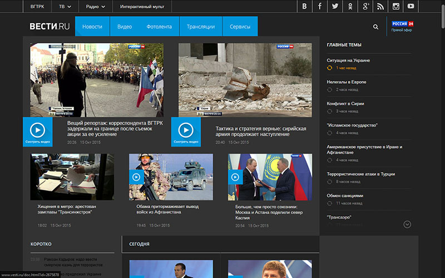The height and width of the screenshot is (278, 445).
Task: Open the Instagram icon
Action: click(x=395, y=6)
